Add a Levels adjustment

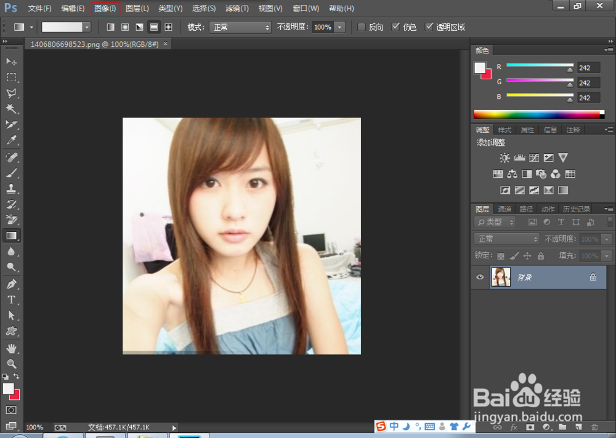(519, 157)
